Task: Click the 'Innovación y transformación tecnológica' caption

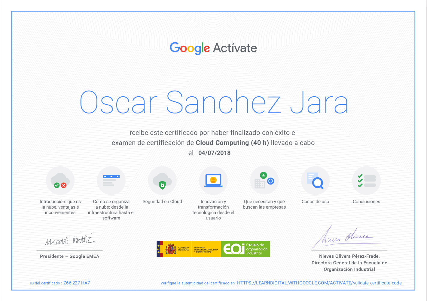Action: 213,210
